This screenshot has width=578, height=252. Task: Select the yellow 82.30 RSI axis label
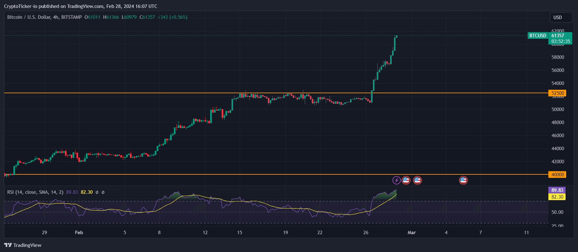[557, 197]
